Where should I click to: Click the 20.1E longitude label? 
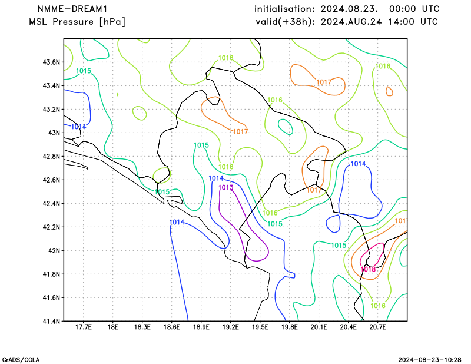click(x=319, y=327)
